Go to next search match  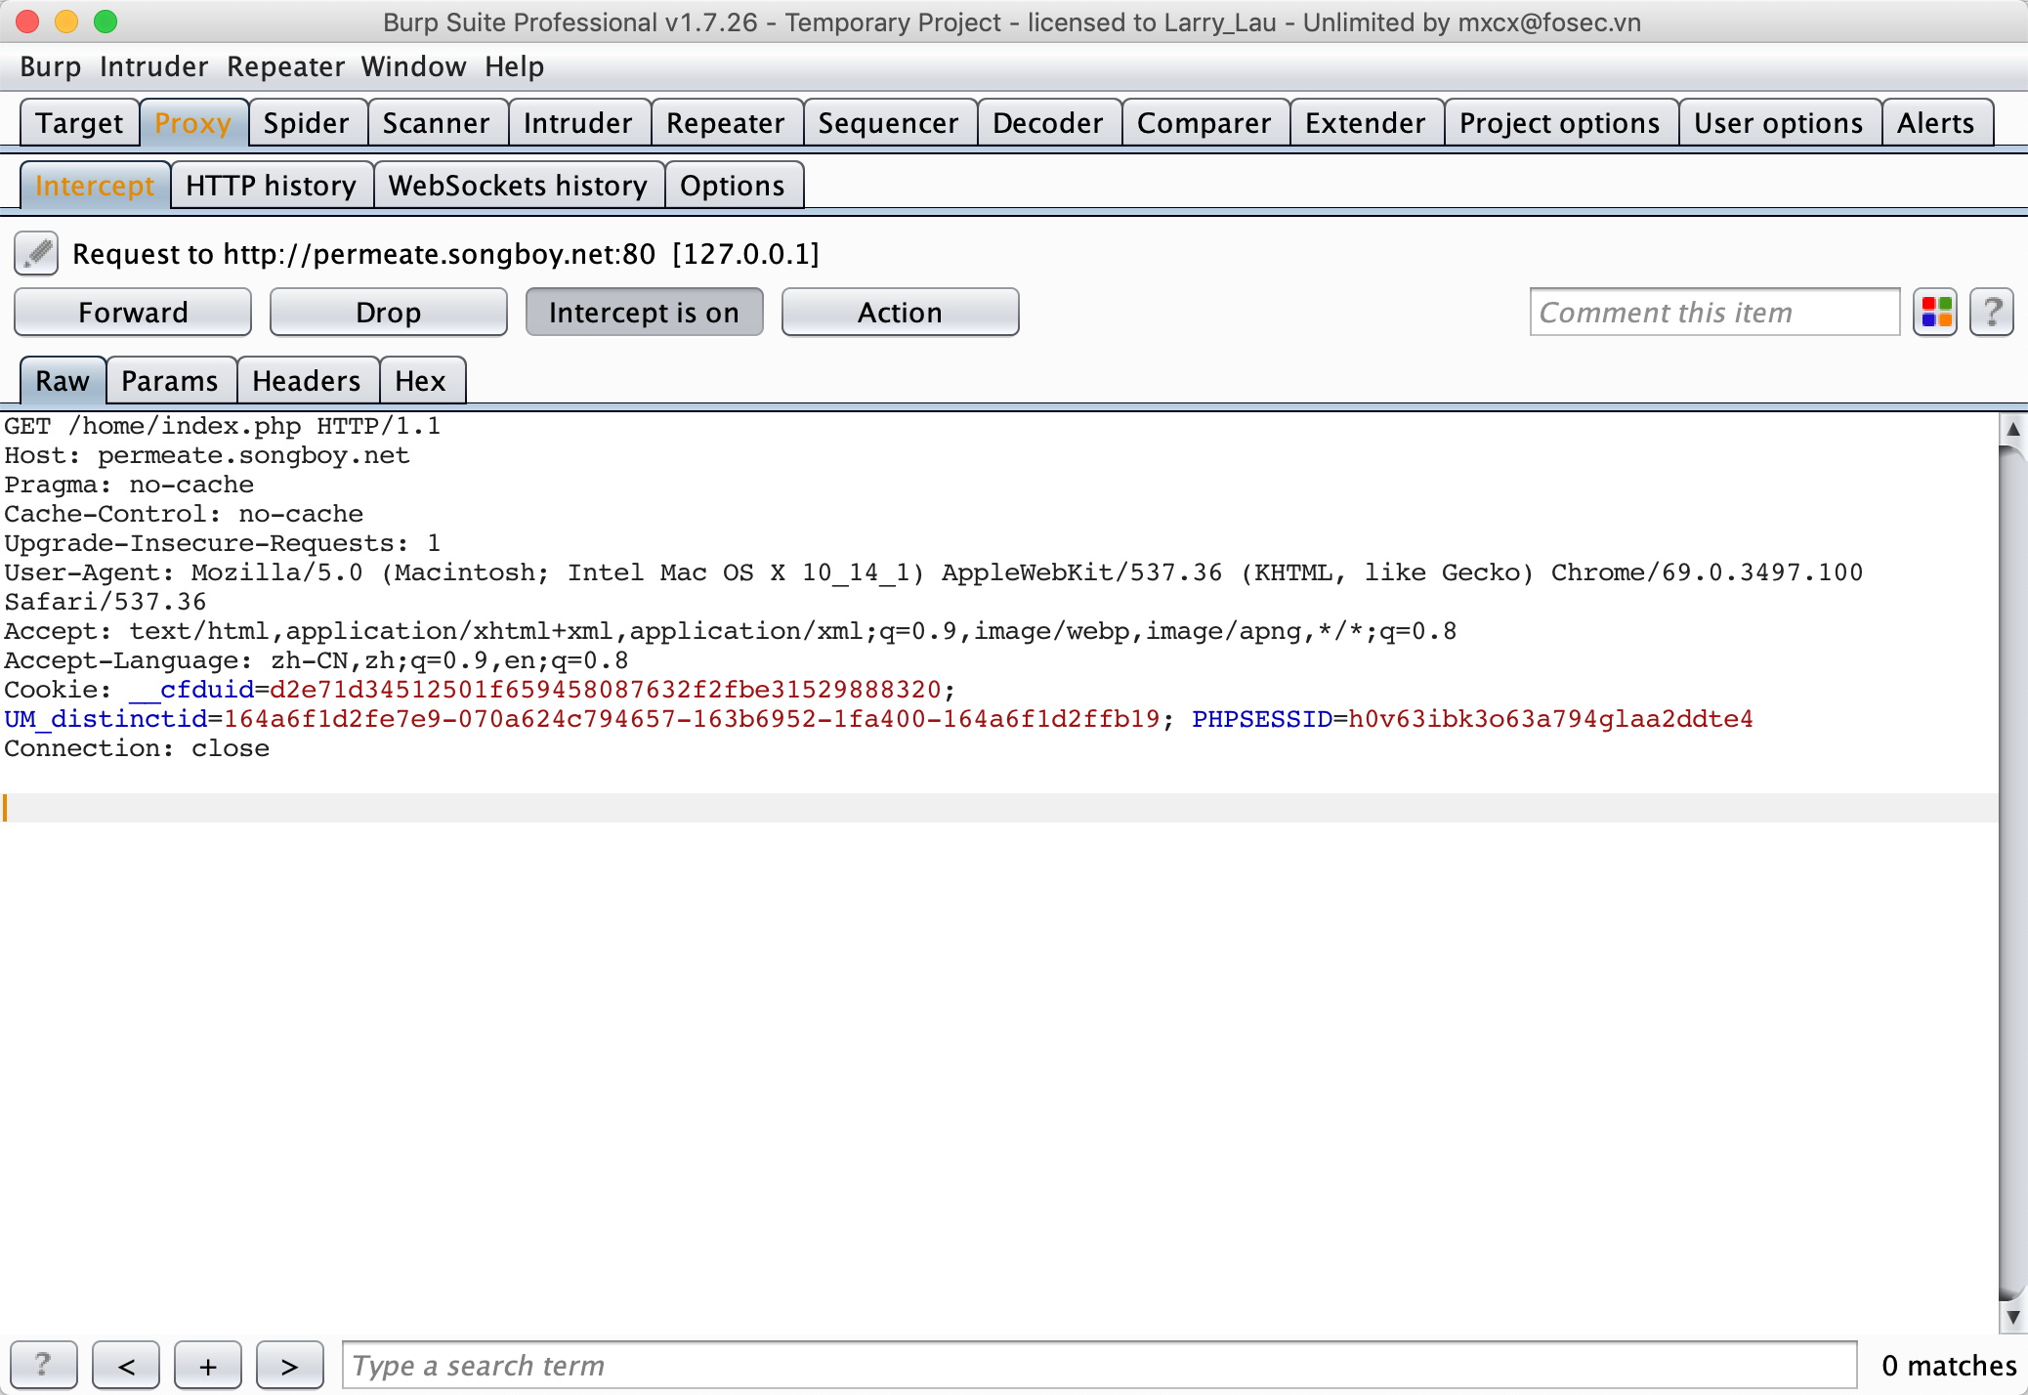coord(289,1365)
